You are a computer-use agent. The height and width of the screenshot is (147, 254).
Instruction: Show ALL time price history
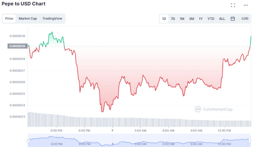[x=222, y=19]
